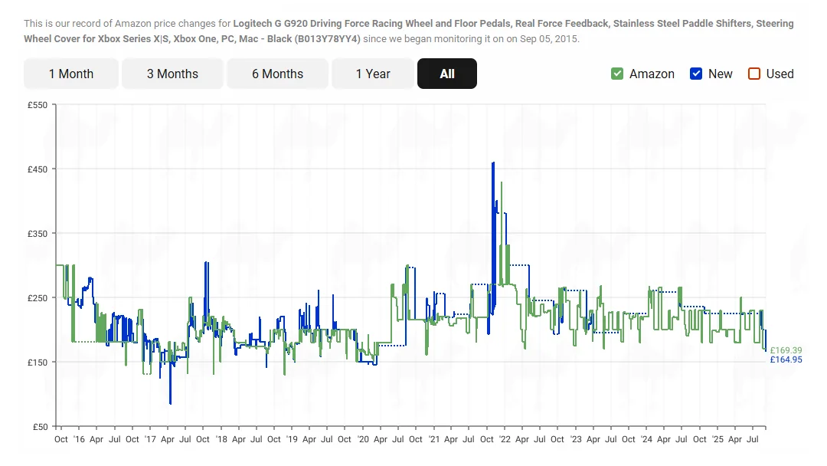The height and width of the screenshot is (466, 827).
Task: Select the 1 Month time range
Action: pos(71,74)
